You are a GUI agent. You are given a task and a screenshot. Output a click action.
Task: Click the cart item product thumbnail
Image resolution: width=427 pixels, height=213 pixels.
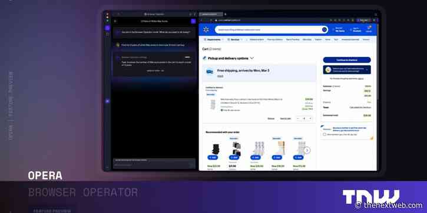pyautogui.click(x=213, y=104)
